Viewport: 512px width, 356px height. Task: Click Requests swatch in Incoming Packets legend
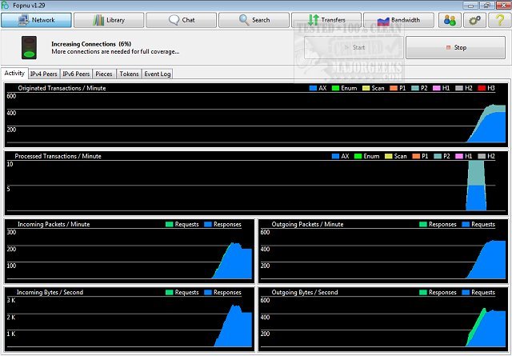(169, 224)
